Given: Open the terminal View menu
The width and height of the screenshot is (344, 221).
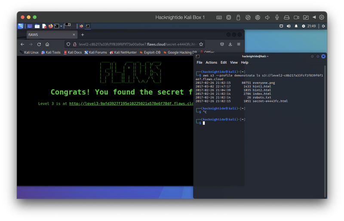Looking at the screenshot, I should 234,63.
